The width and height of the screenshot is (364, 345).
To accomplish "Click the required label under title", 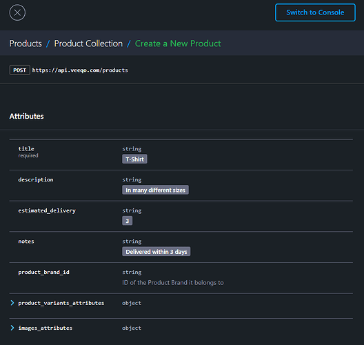I will click(x=28, y=155).
